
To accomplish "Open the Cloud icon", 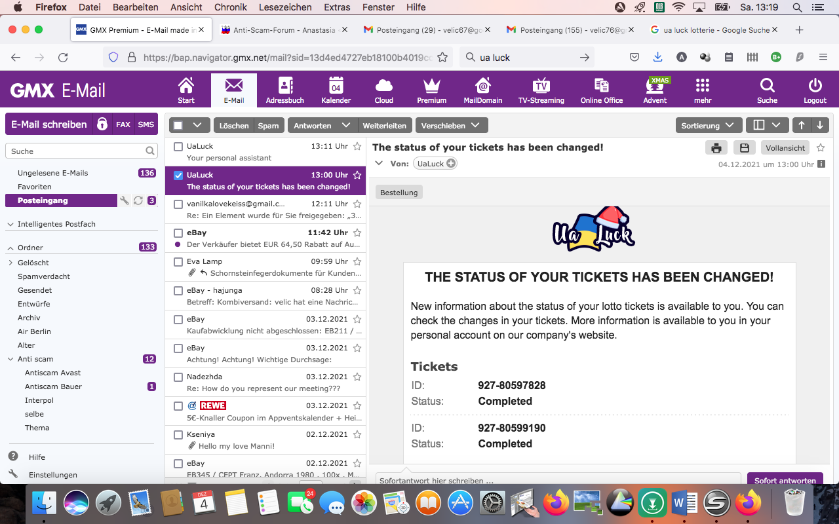I will point(384,90).
